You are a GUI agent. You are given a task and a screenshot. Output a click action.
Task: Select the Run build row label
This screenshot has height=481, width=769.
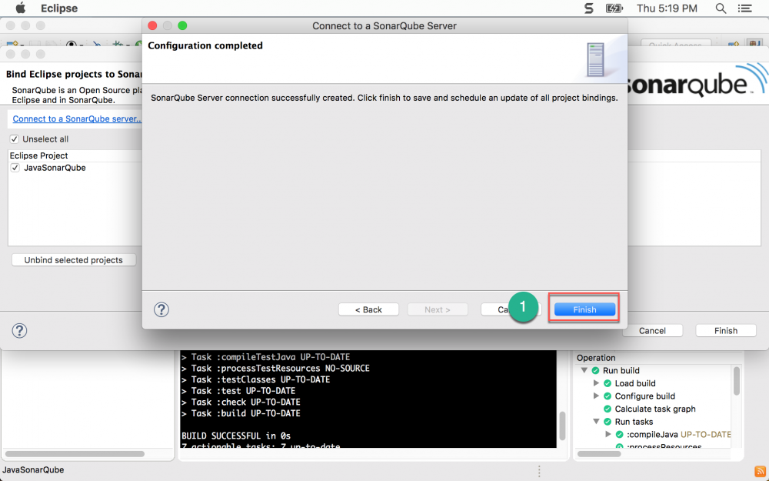621,370
